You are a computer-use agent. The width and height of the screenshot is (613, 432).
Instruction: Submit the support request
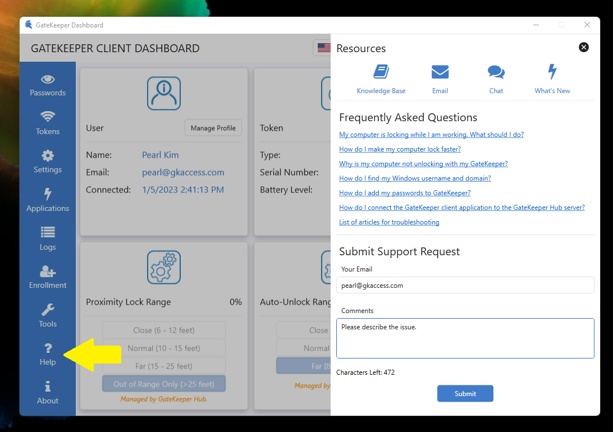point(465,393)
